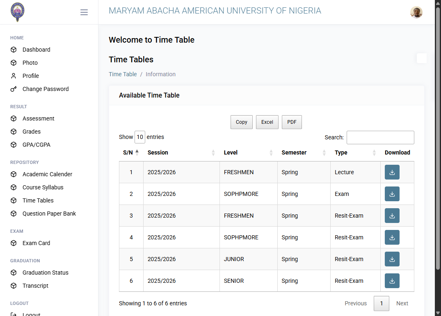
Task: Sort the table by S/N column
Action: [x=131, y=152]
